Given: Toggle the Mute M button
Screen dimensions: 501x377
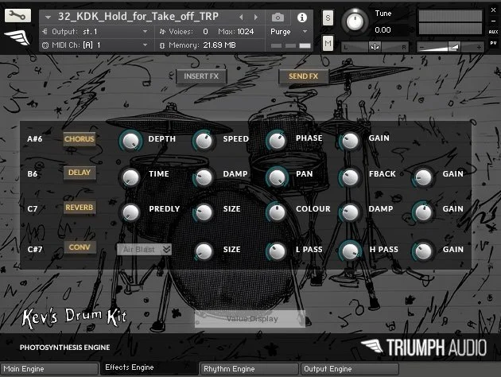Looking at the screenshot, I should tap(328, 43).
